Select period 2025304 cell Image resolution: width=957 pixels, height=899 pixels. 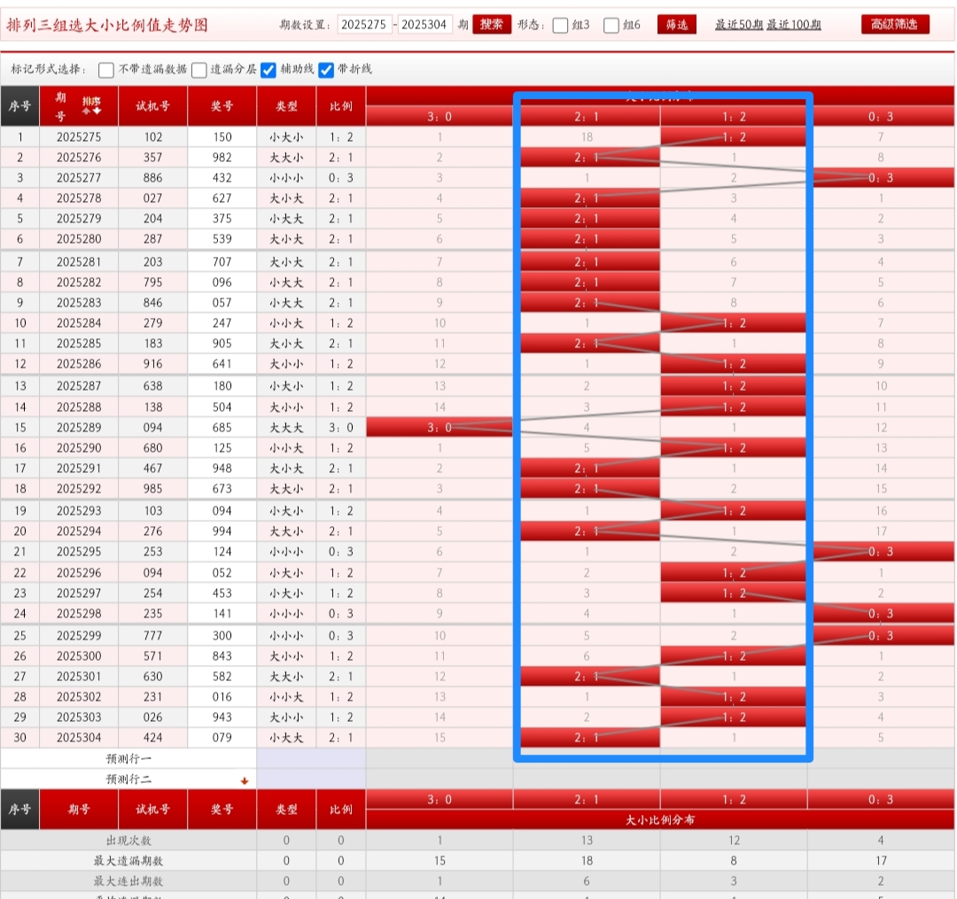tap(79, 738)
